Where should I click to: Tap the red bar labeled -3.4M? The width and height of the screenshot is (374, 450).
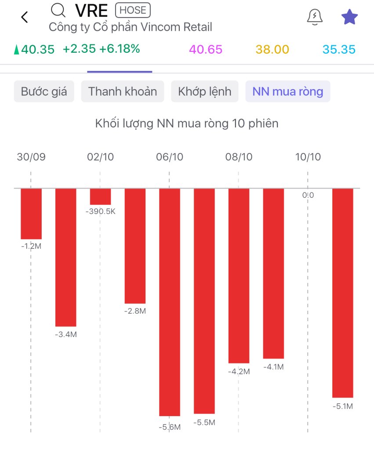coord(65,257)
